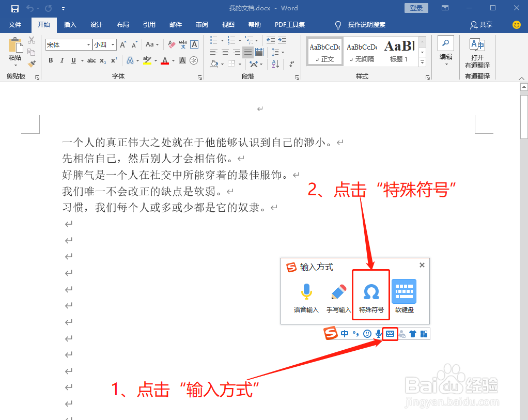
Task: Apply the 标题 1 heading style
Action: tap(399, 51)
